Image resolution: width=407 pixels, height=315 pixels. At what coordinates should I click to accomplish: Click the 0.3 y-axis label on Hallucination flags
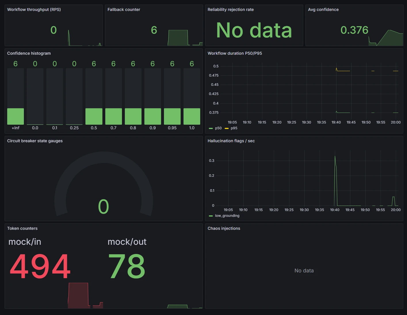coord(212,161)
